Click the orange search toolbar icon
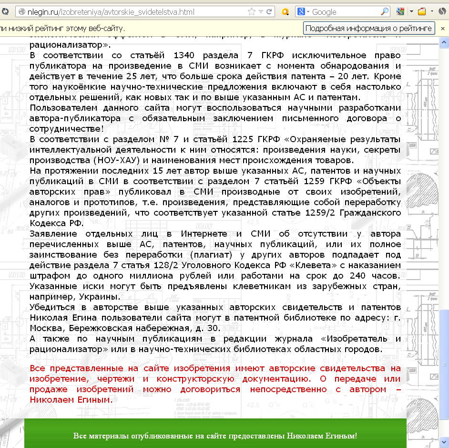Viewport: 449px width, 448px height. [x=285, y=12]
